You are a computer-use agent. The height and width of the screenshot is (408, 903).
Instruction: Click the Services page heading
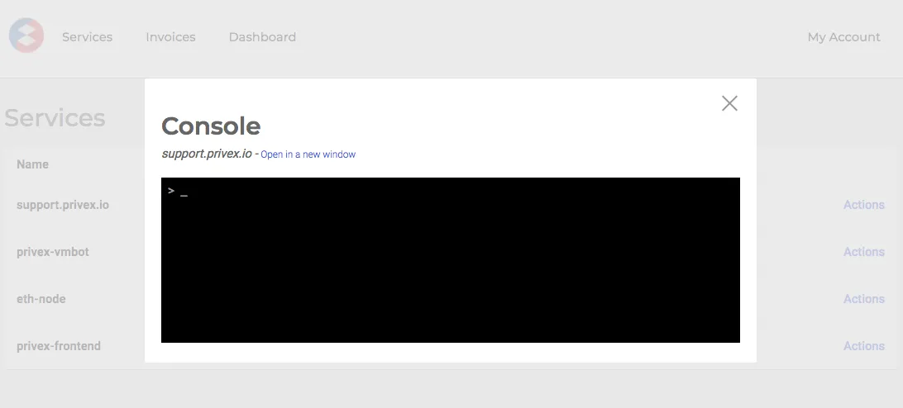(x=55, y=117)
